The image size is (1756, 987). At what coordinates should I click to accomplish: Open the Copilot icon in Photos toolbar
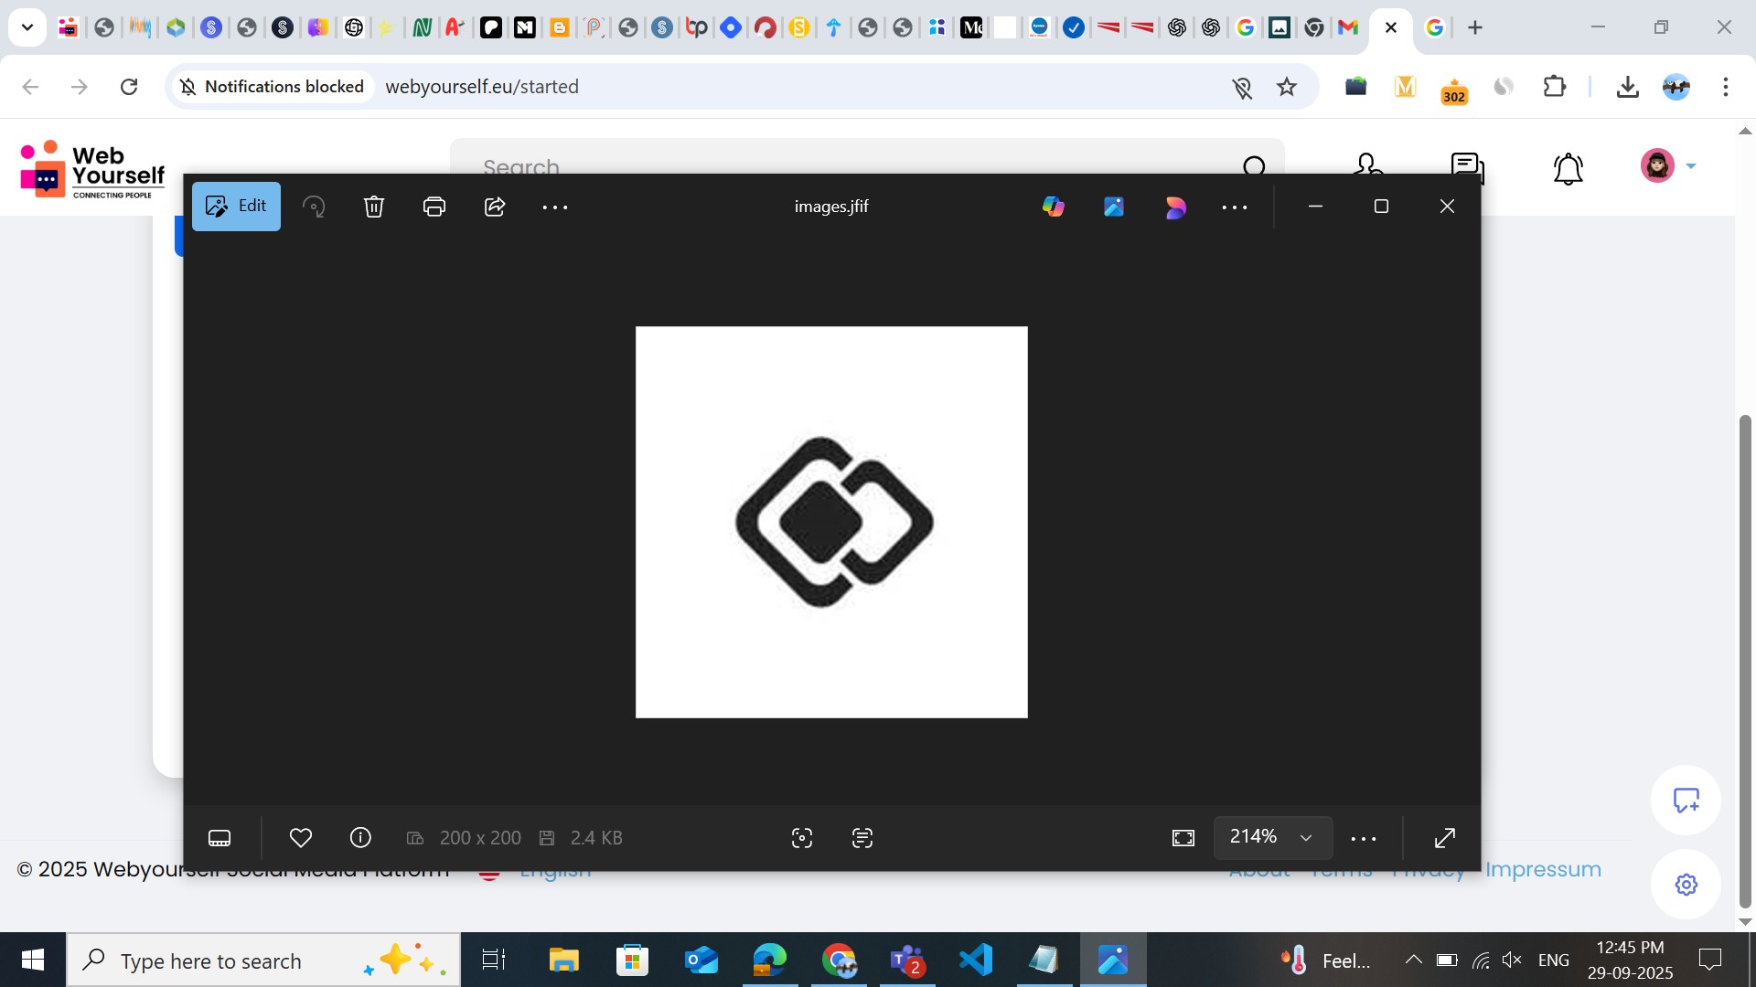coord(1054,207)
